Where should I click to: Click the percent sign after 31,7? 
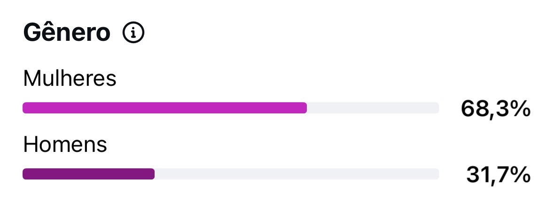click(520, 174)
